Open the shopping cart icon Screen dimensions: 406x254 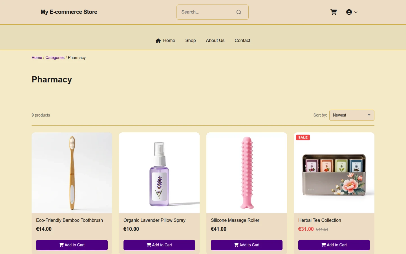(334, 12)
